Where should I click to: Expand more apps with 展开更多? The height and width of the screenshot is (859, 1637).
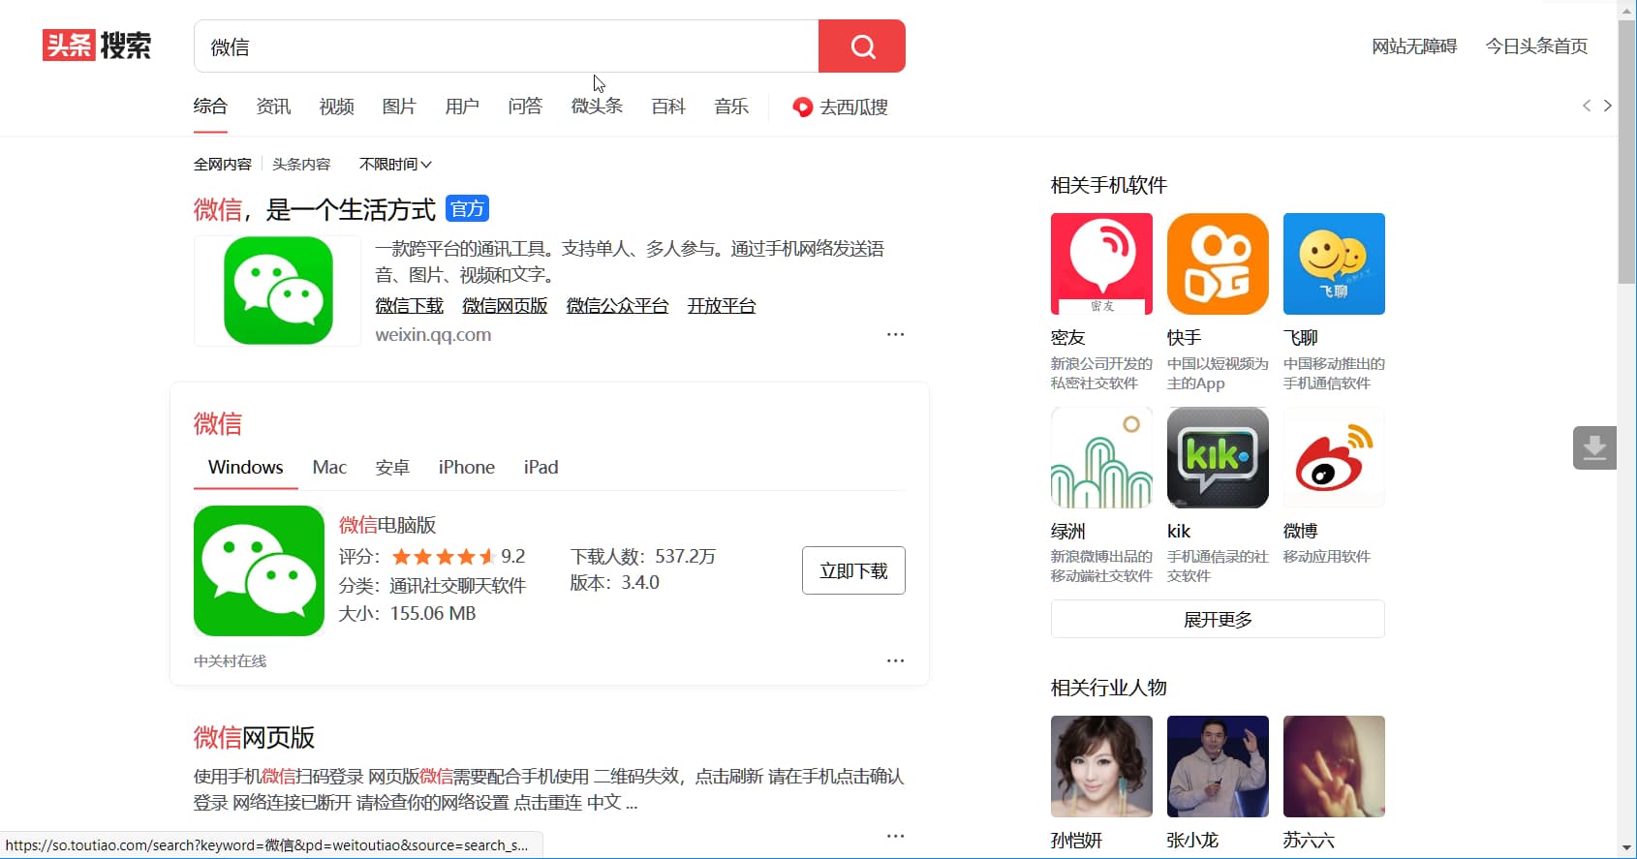tap(1218, 619)
